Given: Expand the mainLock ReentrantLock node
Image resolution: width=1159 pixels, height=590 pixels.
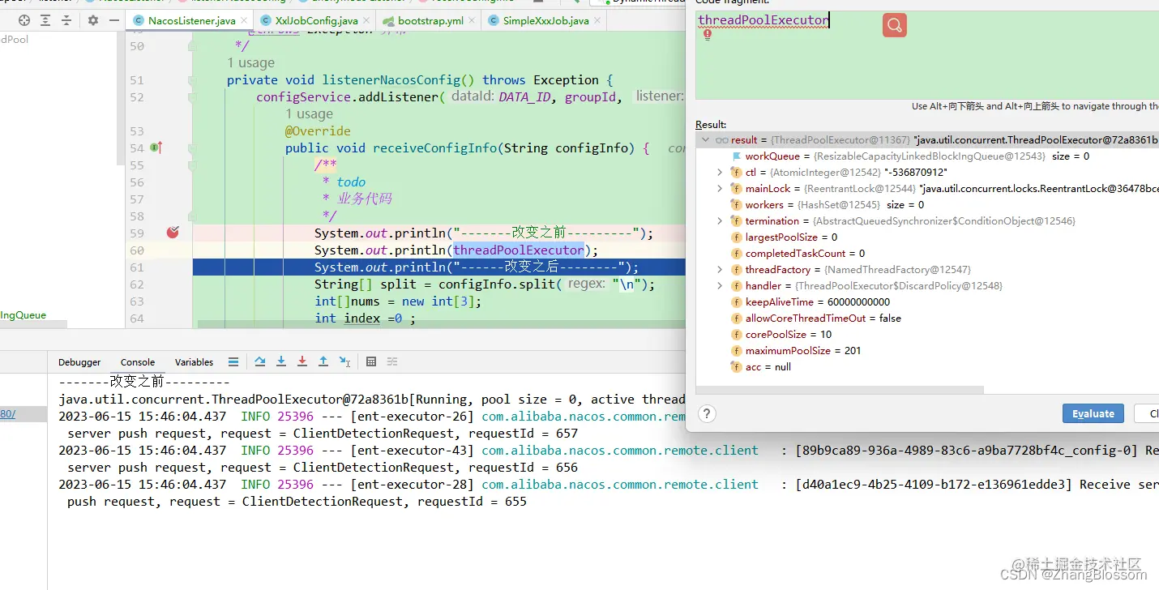Looking at the screenshot, I should 720,189.
